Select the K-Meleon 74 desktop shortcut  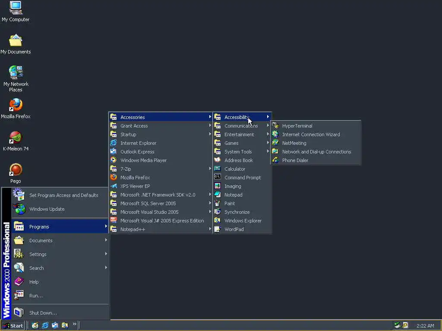coord(16,141)
